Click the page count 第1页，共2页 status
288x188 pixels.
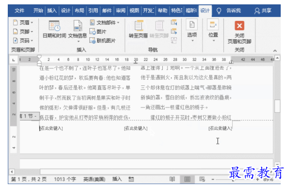[29, 179]
